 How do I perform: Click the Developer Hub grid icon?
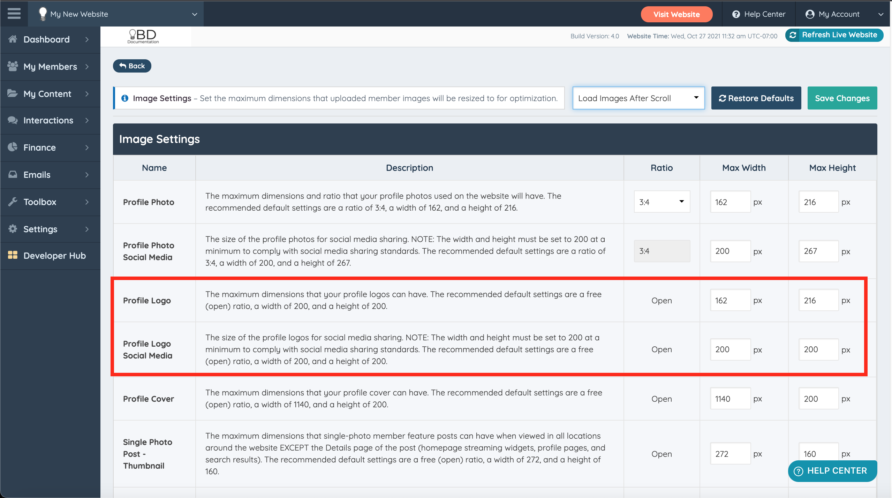click(x=13, y=255)
